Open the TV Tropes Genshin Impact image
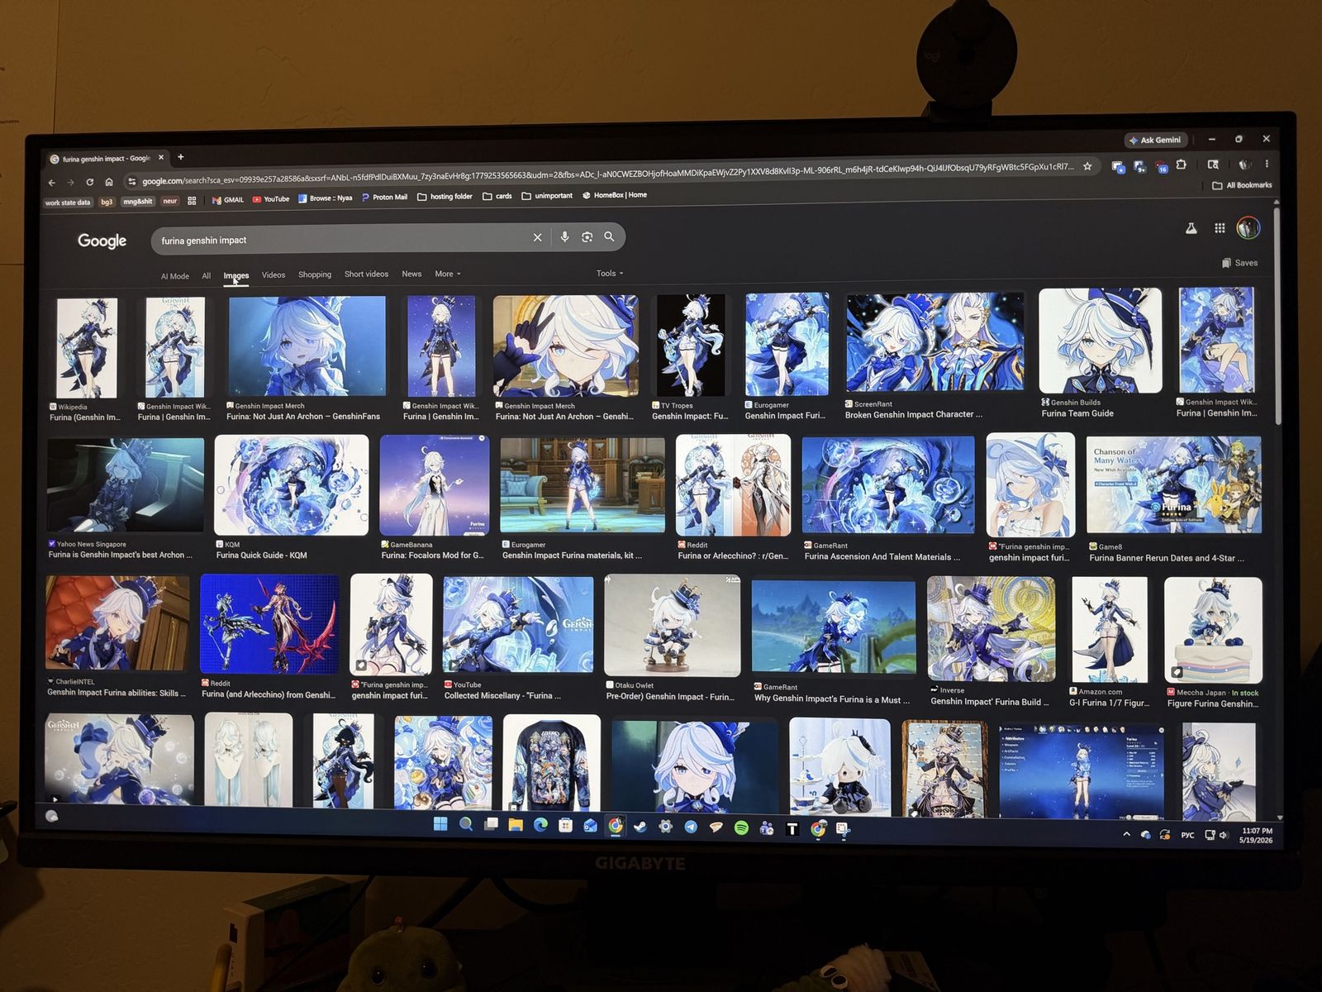 [690, 346]
